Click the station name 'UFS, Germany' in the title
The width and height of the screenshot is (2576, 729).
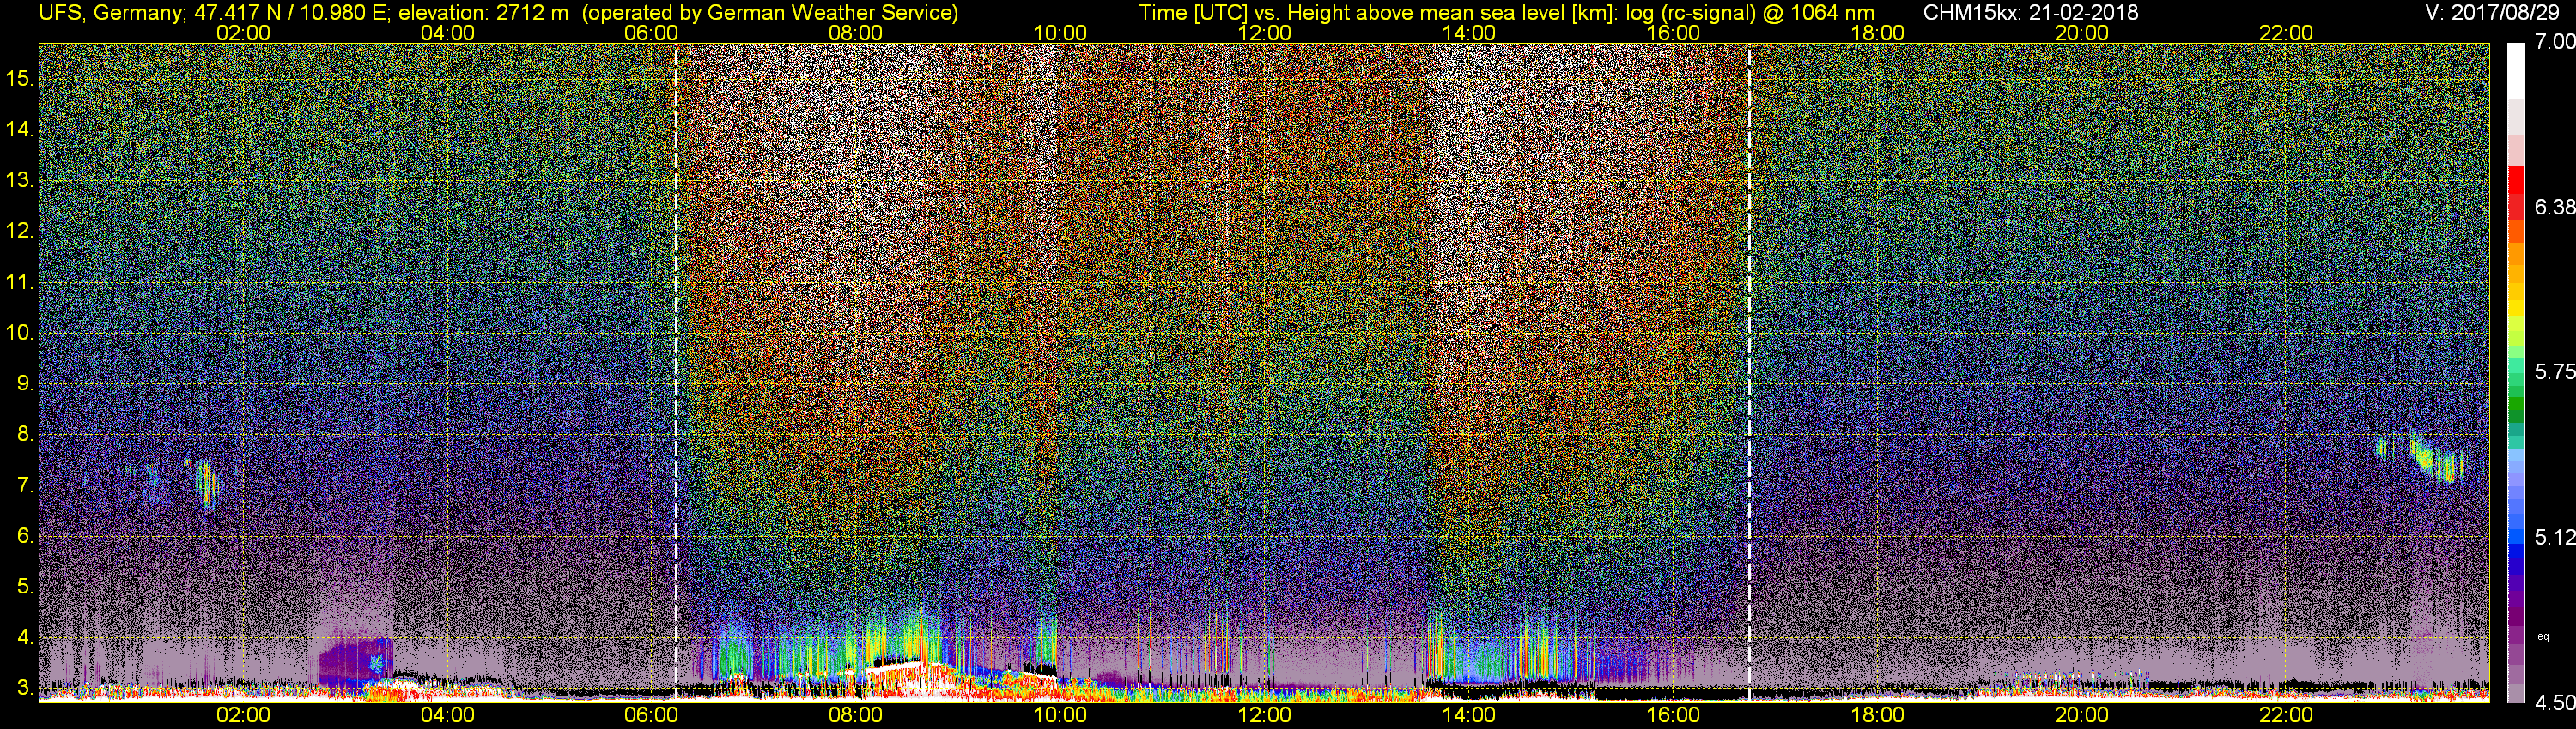click(x=109, y=13)
